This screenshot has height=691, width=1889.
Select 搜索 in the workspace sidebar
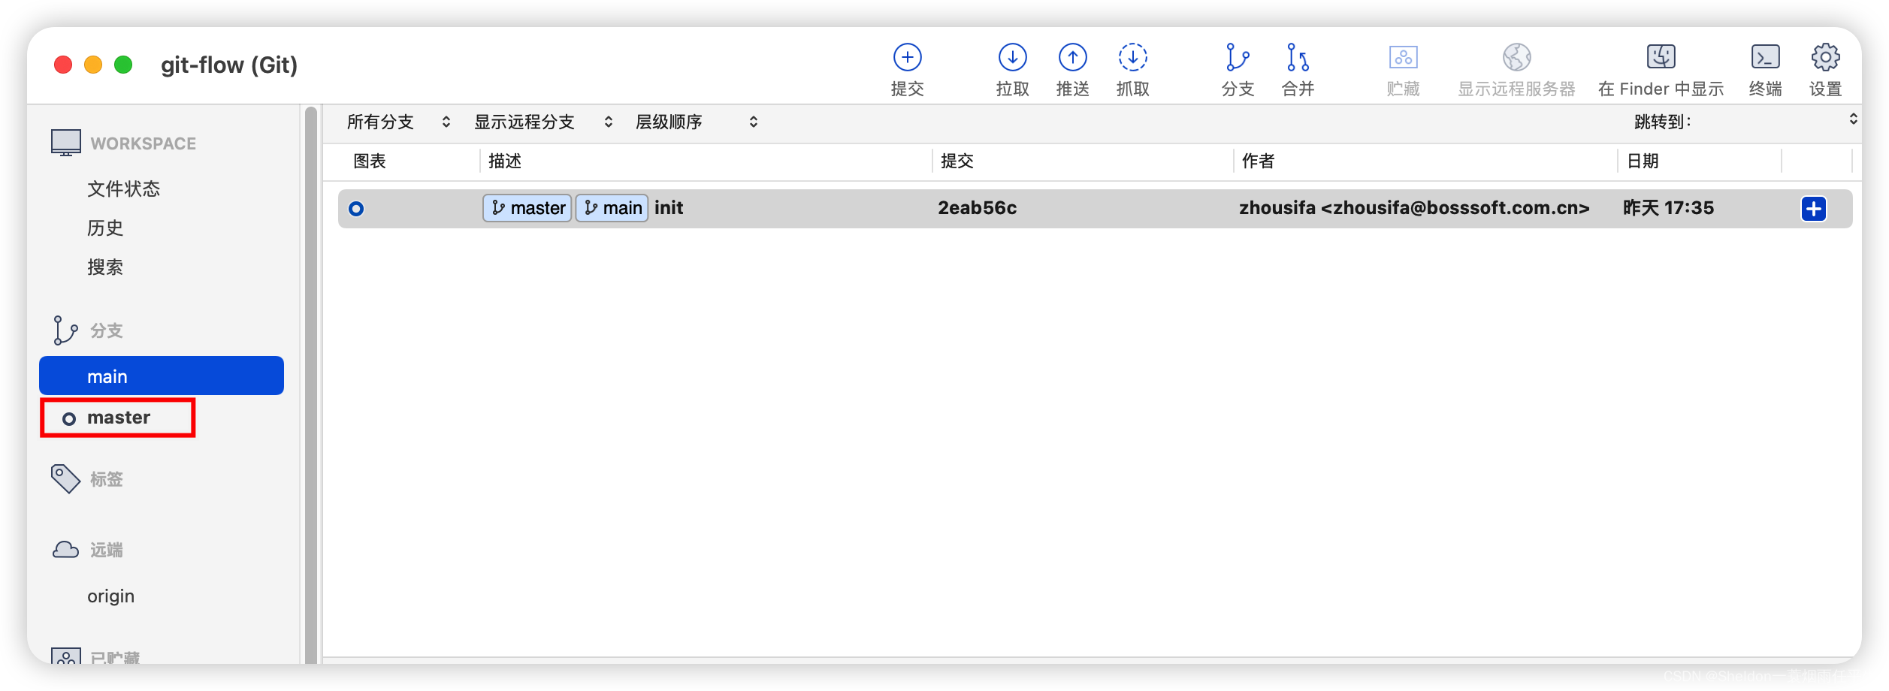click(105, 267)
